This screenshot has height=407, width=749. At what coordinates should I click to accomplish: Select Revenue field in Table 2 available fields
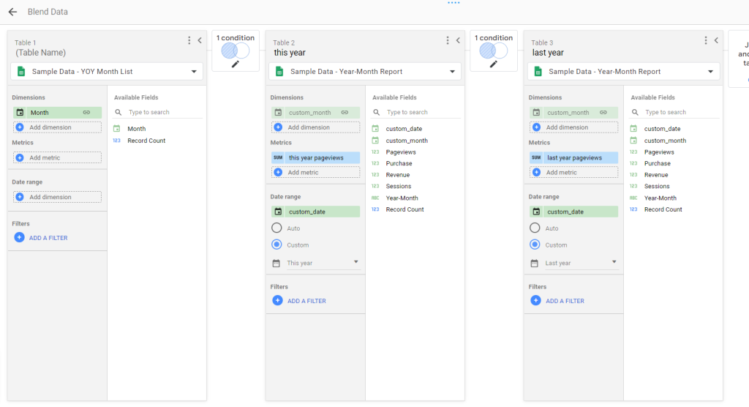[397, 175]
